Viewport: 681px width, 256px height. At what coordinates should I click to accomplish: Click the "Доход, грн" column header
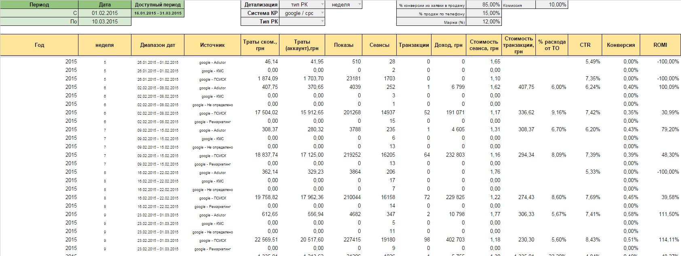point(448,45)
